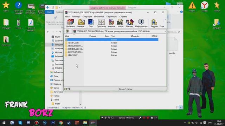Click the key password icon in status bar
Screen dimensions: 225x126
(69, 89)
